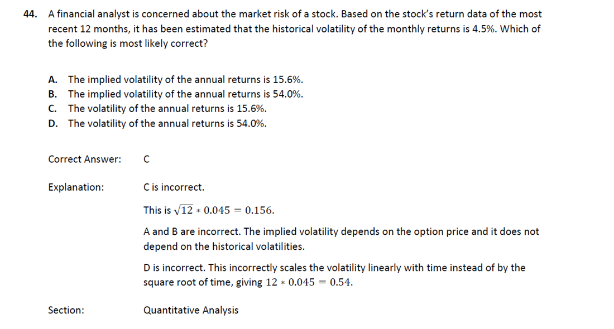614x329 pixels.
Task: Click the 'Correct Answer:' label
Action: click(x=85, y=159)
